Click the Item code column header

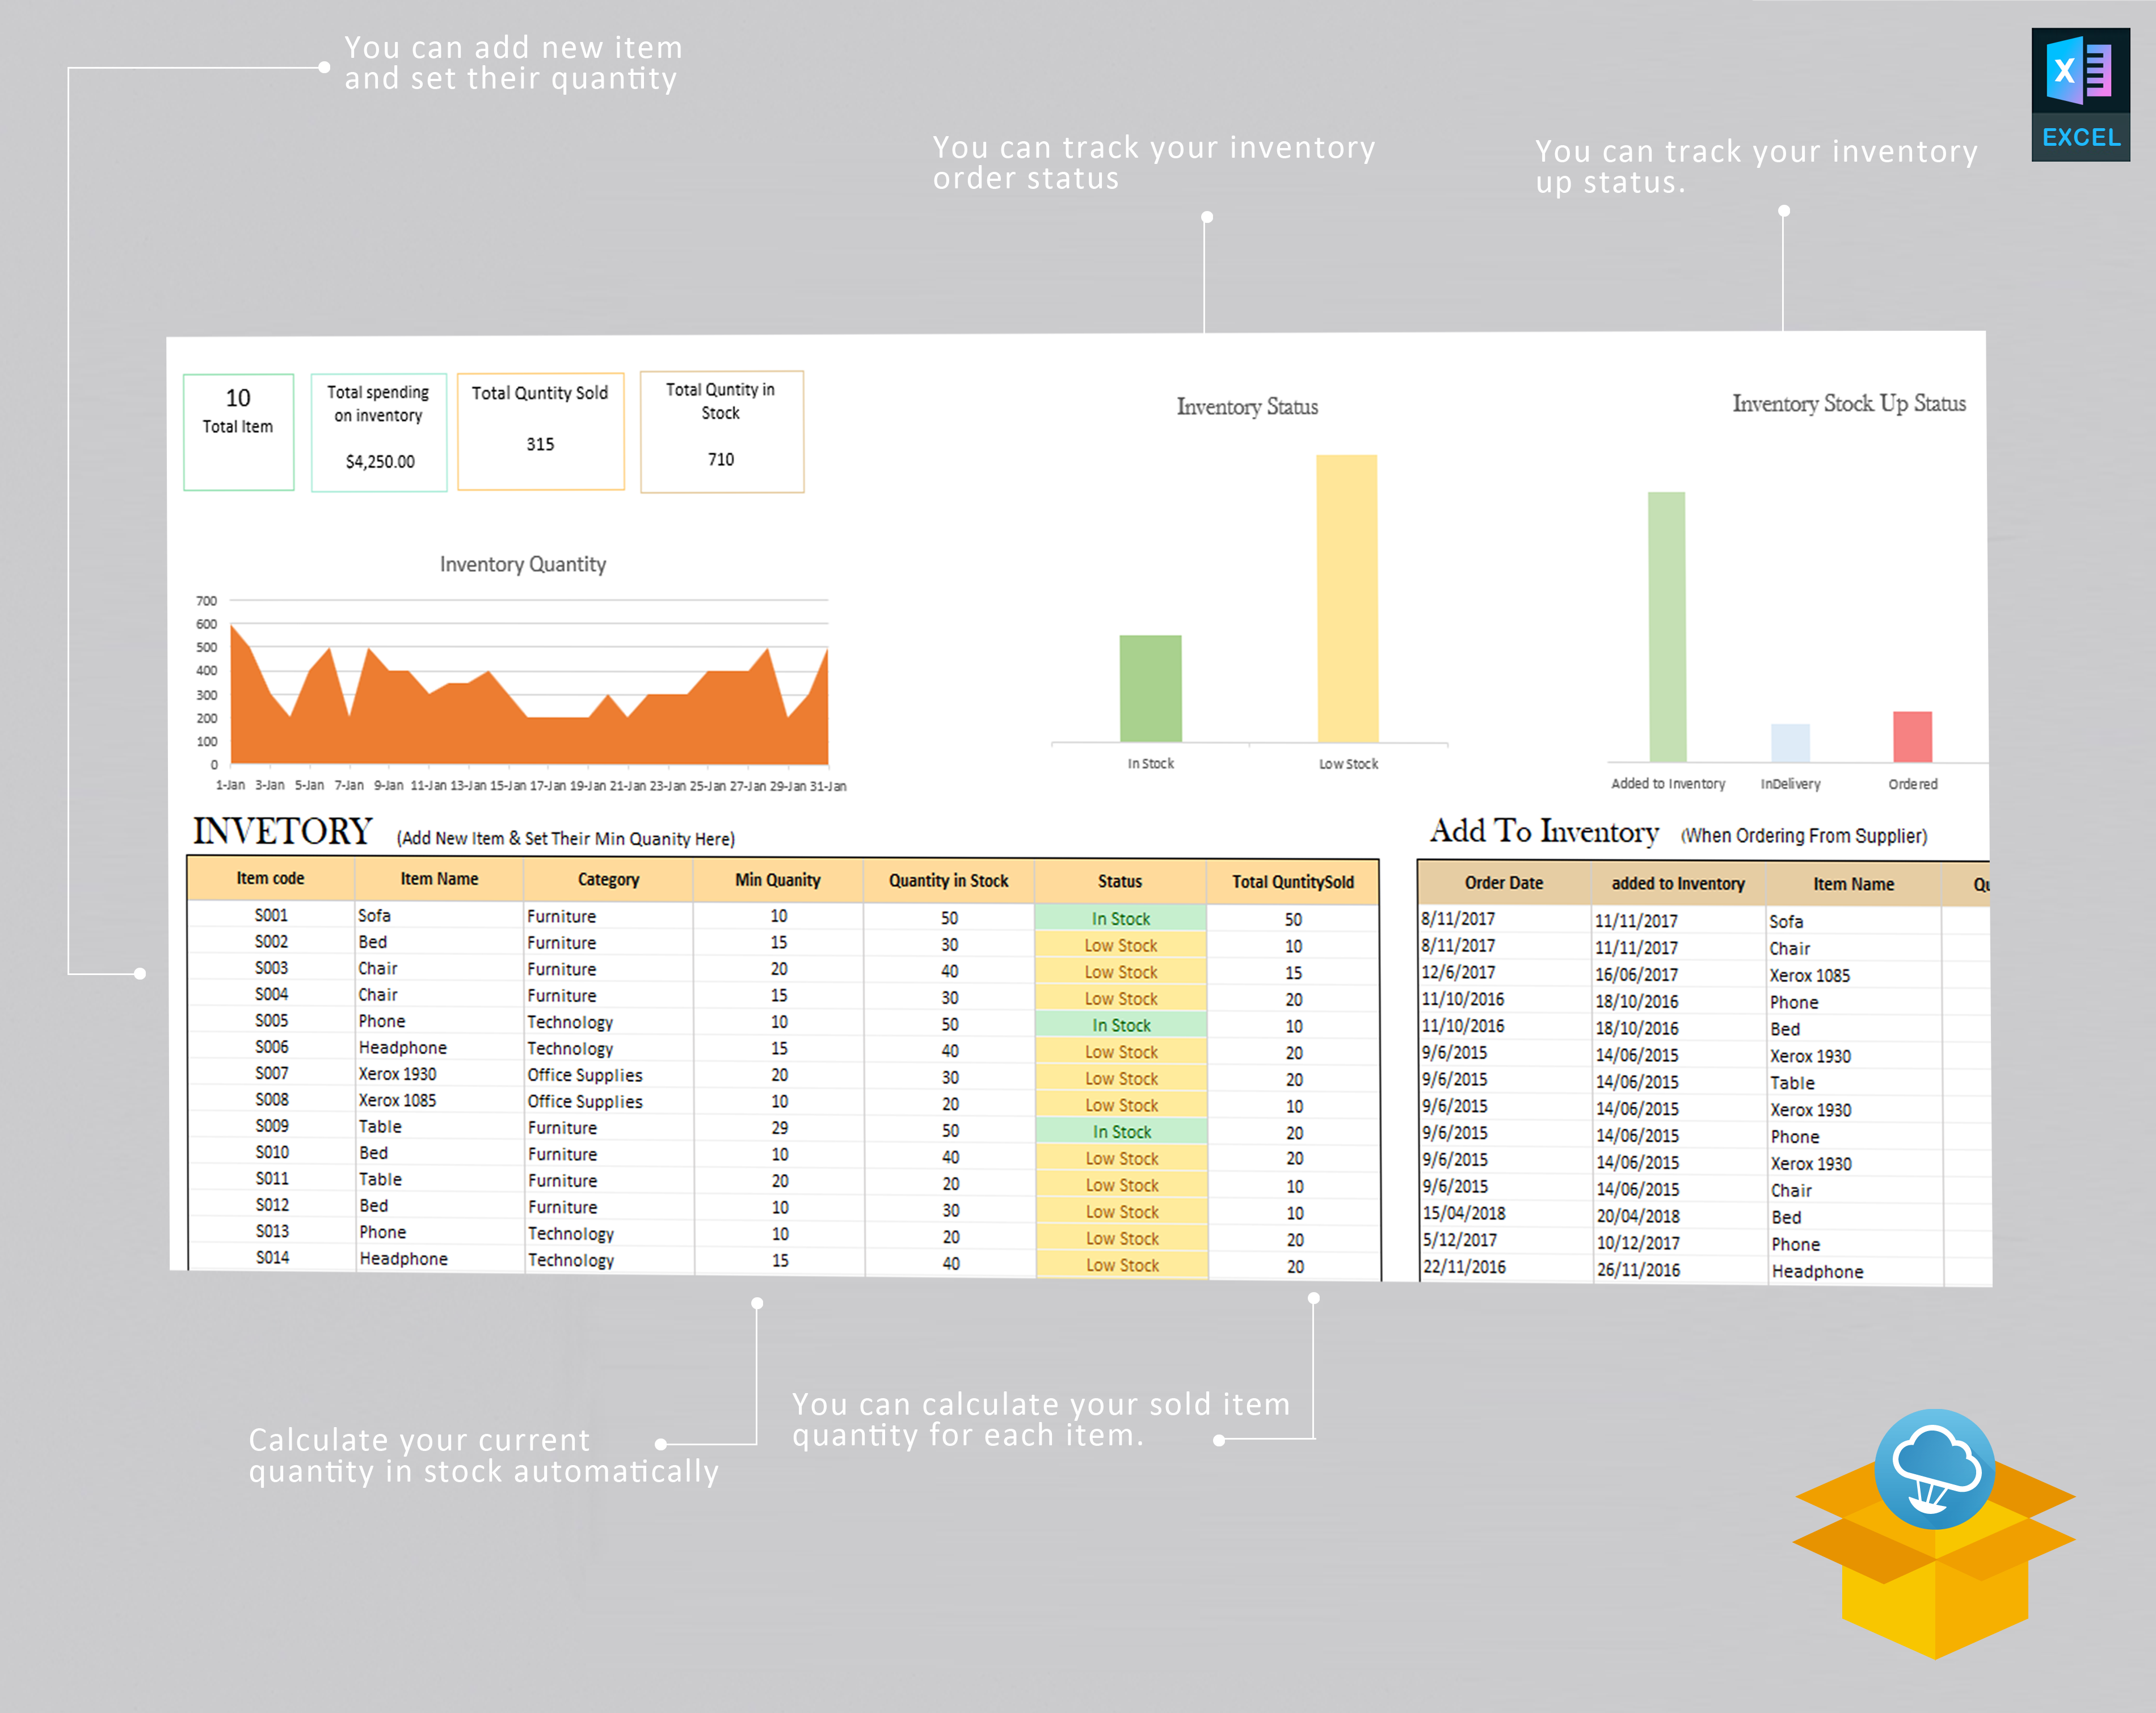[270, 878]
